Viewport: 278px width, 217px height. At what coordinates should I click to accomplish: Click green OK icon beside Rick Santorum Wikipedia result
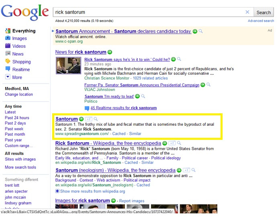165,143
